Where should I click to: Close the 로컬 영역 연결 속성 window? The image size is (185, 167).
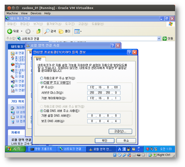click(x=118, y=46)
